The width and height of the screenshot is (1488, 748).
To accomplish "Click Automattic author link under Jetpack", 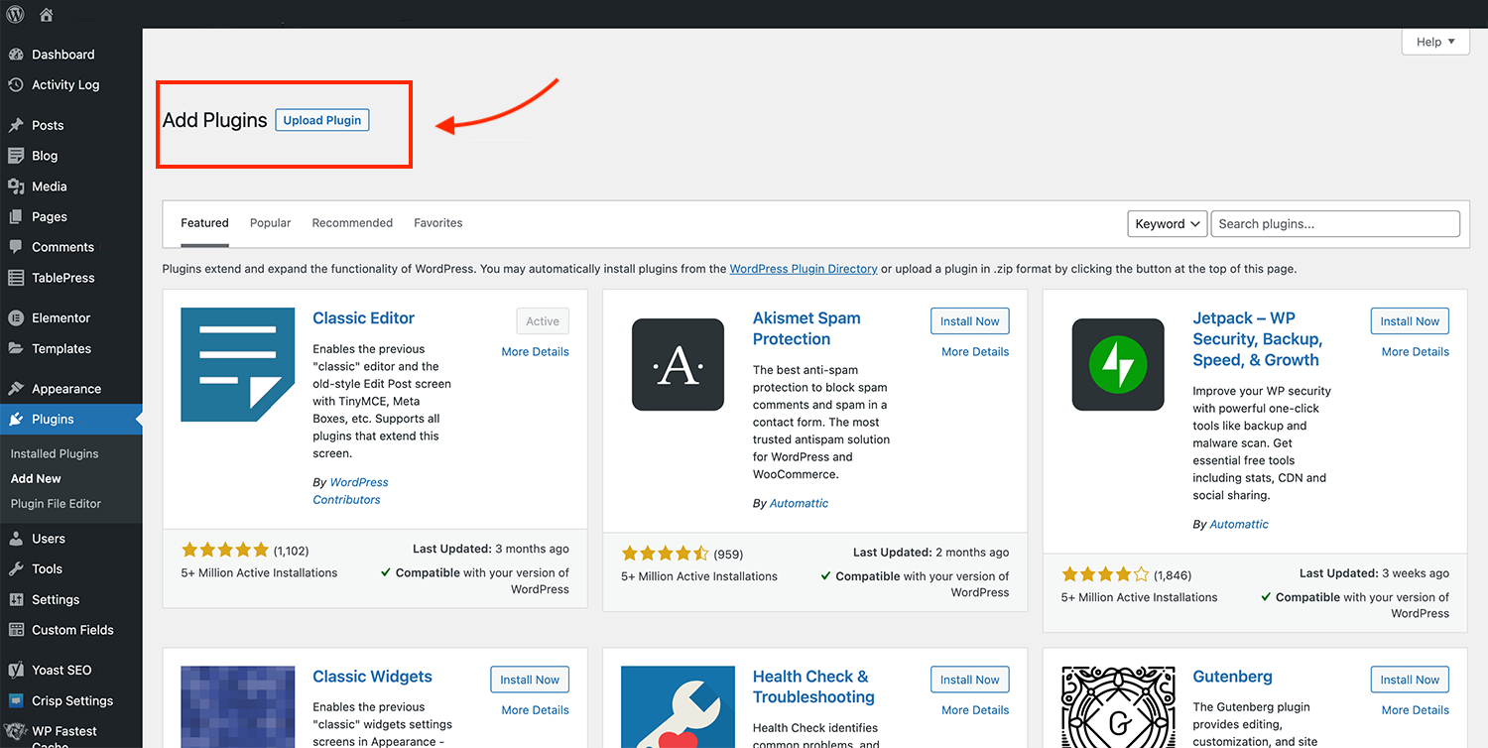I will (x=1239, y=524).
